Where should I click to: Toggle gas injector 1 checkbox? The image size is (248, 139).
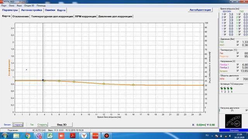tap(239, 14)
